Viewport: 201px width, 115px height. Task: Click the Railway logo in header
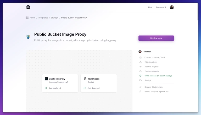[28, 7]
